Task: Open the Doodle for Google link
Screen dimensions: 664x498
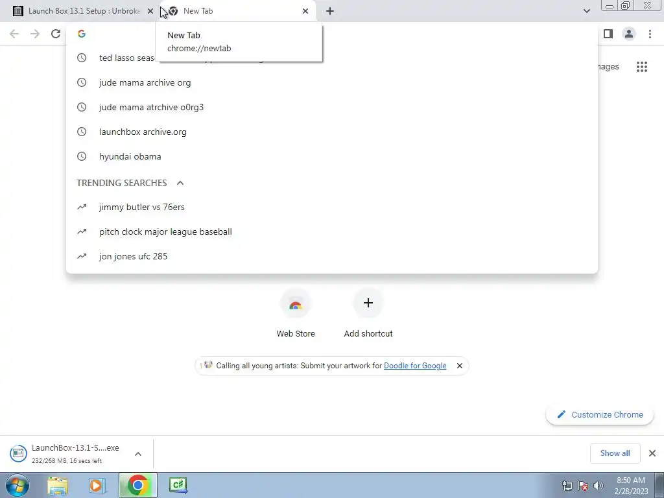Action: (x=415, y=366)
